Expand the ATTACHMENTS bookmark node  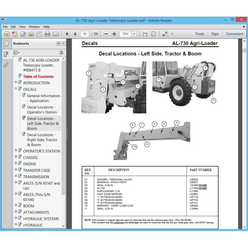point(16,212)
